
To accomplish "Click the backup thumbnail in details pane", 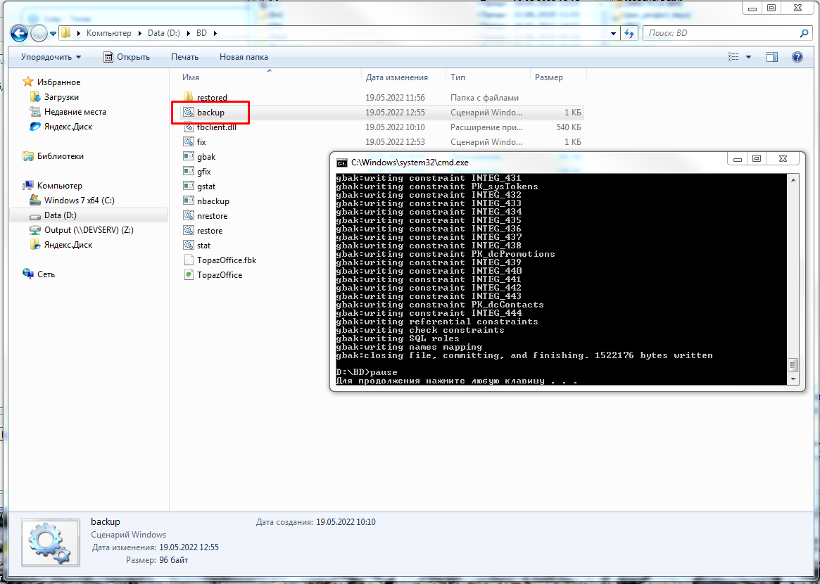I will pyautogui.click(x=50, y=542).
